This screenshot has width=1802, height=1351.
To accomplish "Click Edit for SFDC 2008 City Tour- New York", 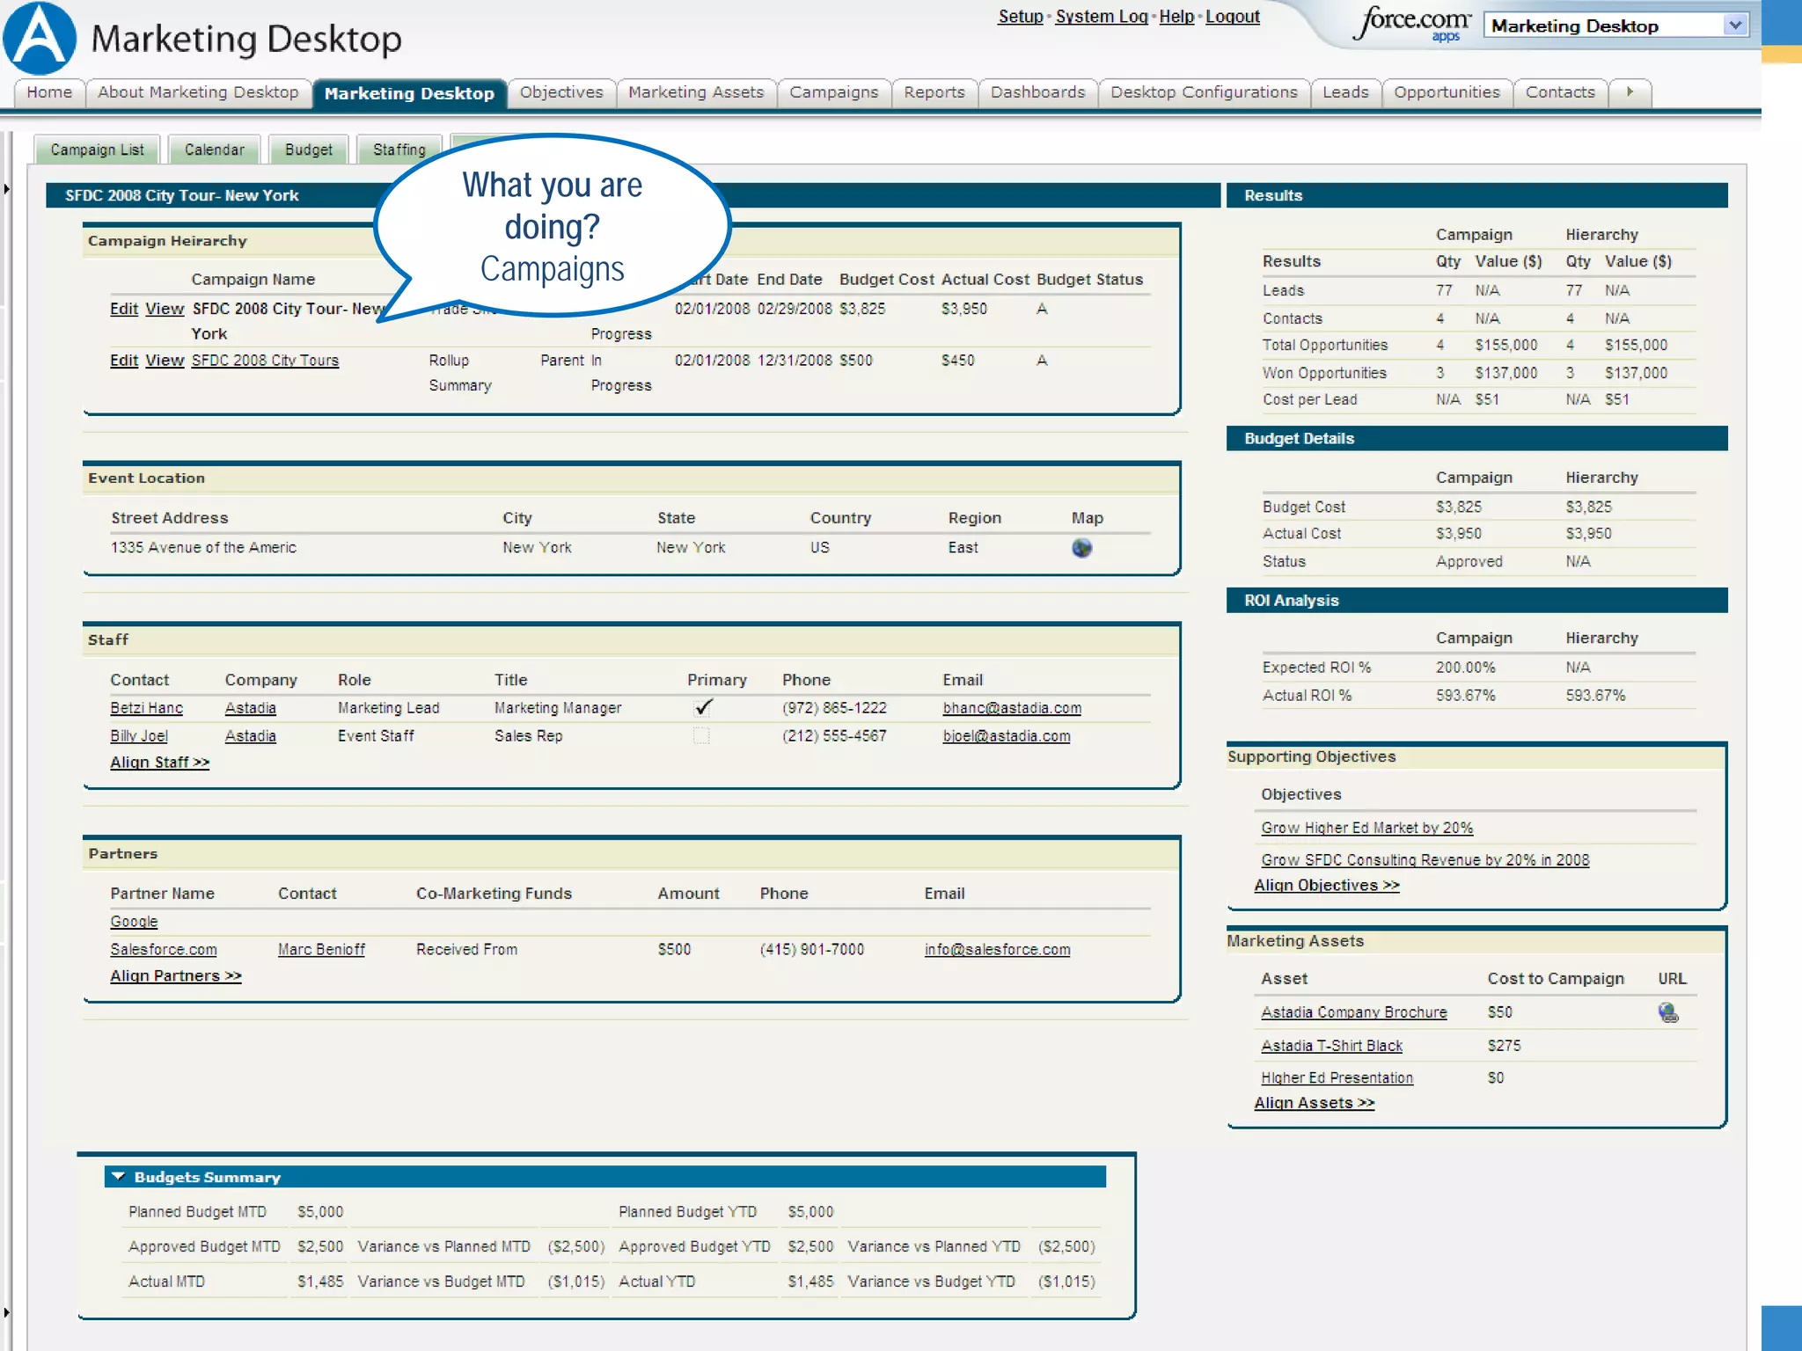I will (123, 309).
